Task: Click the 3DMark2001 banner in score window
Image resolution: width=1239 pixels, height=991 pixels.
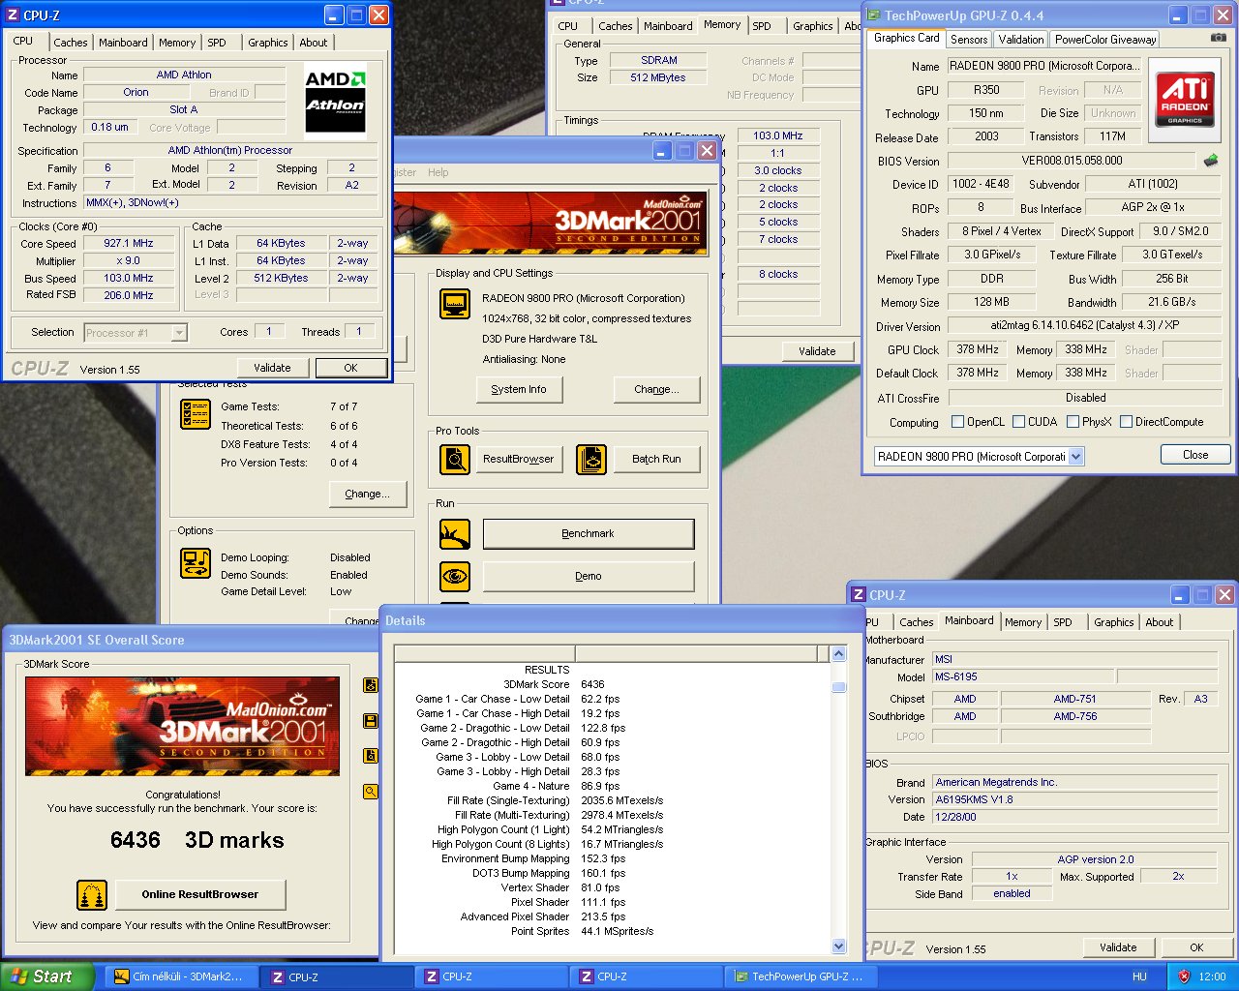Action: click(x=182, y=726)
